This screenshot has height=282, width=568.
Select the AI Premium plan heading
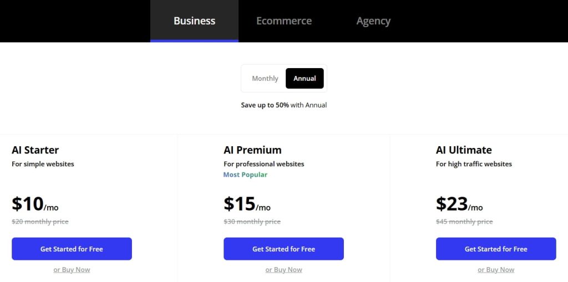click(252, 150)
